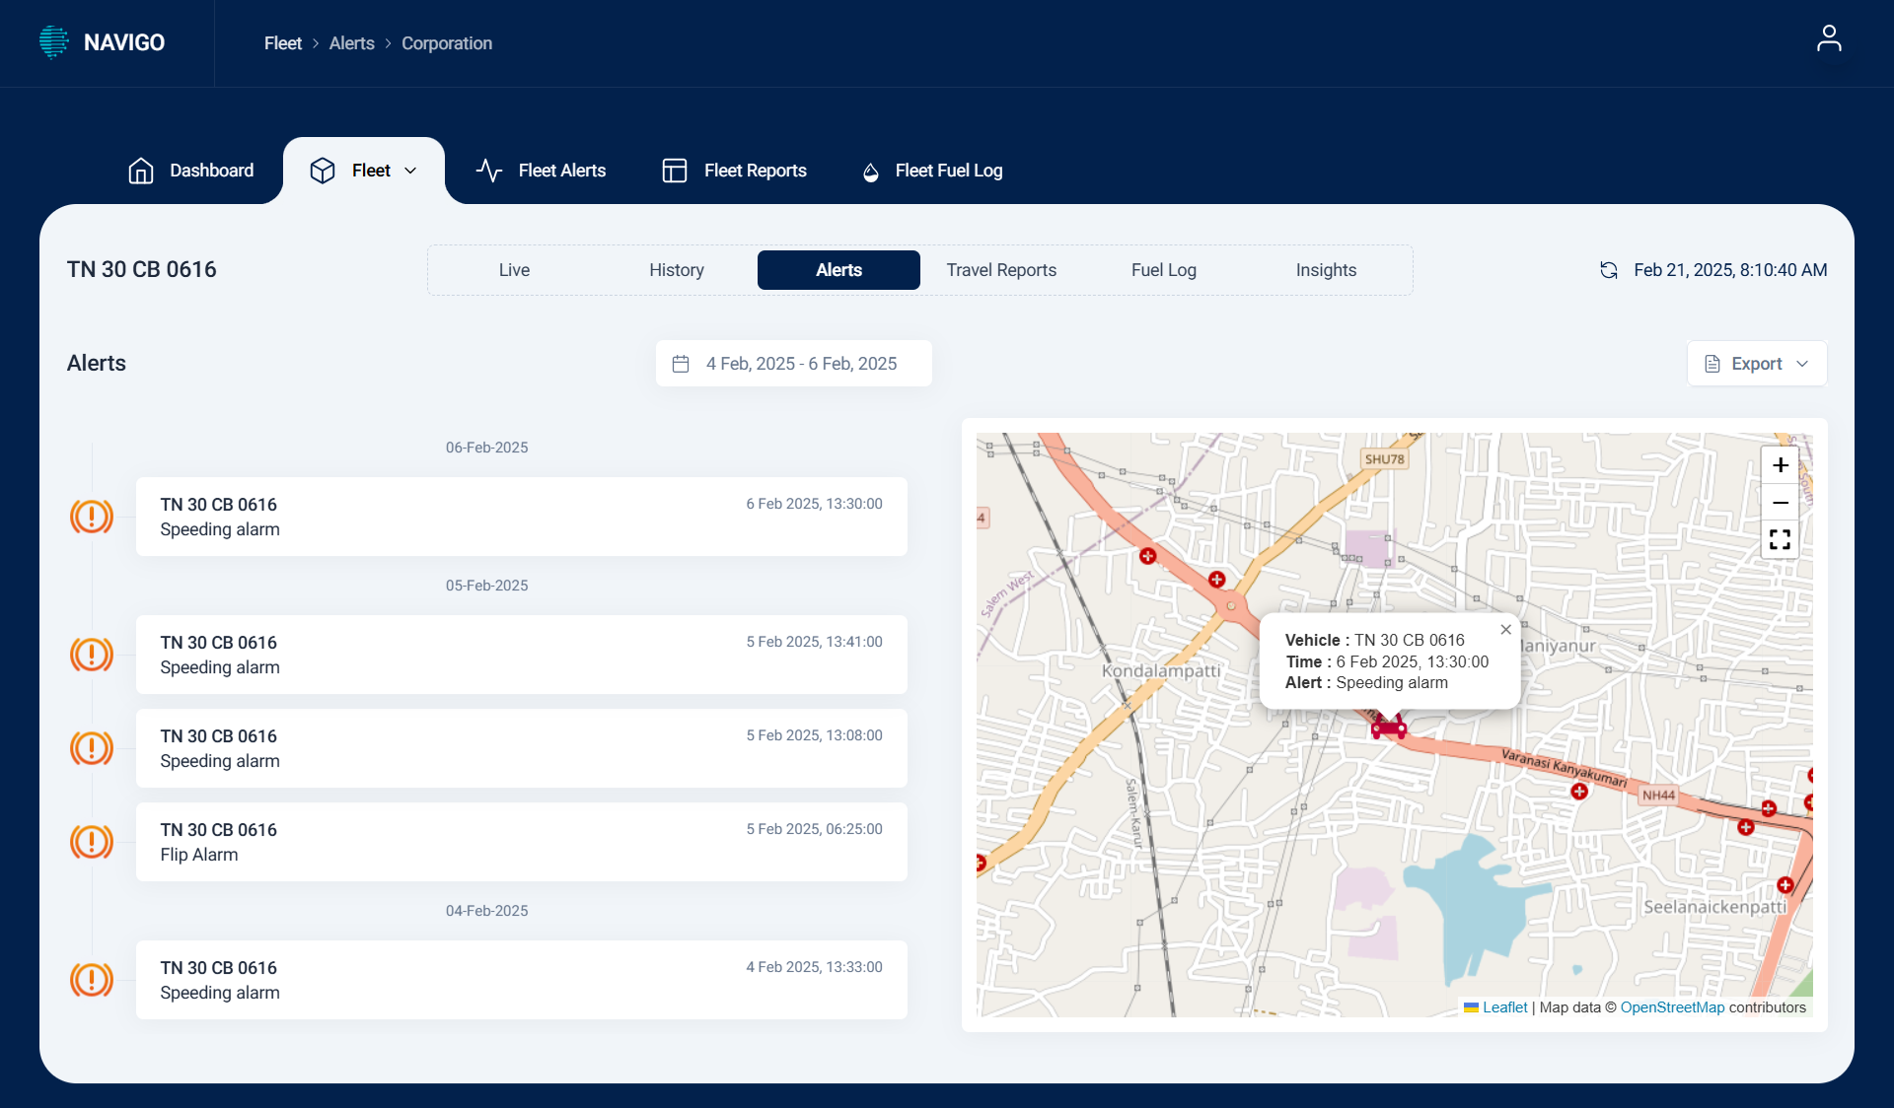Image resolution: width=1894 pixels, height=1108 pixels.
Task: Click the red car marker on map
Action: (x=1388, y=728)
